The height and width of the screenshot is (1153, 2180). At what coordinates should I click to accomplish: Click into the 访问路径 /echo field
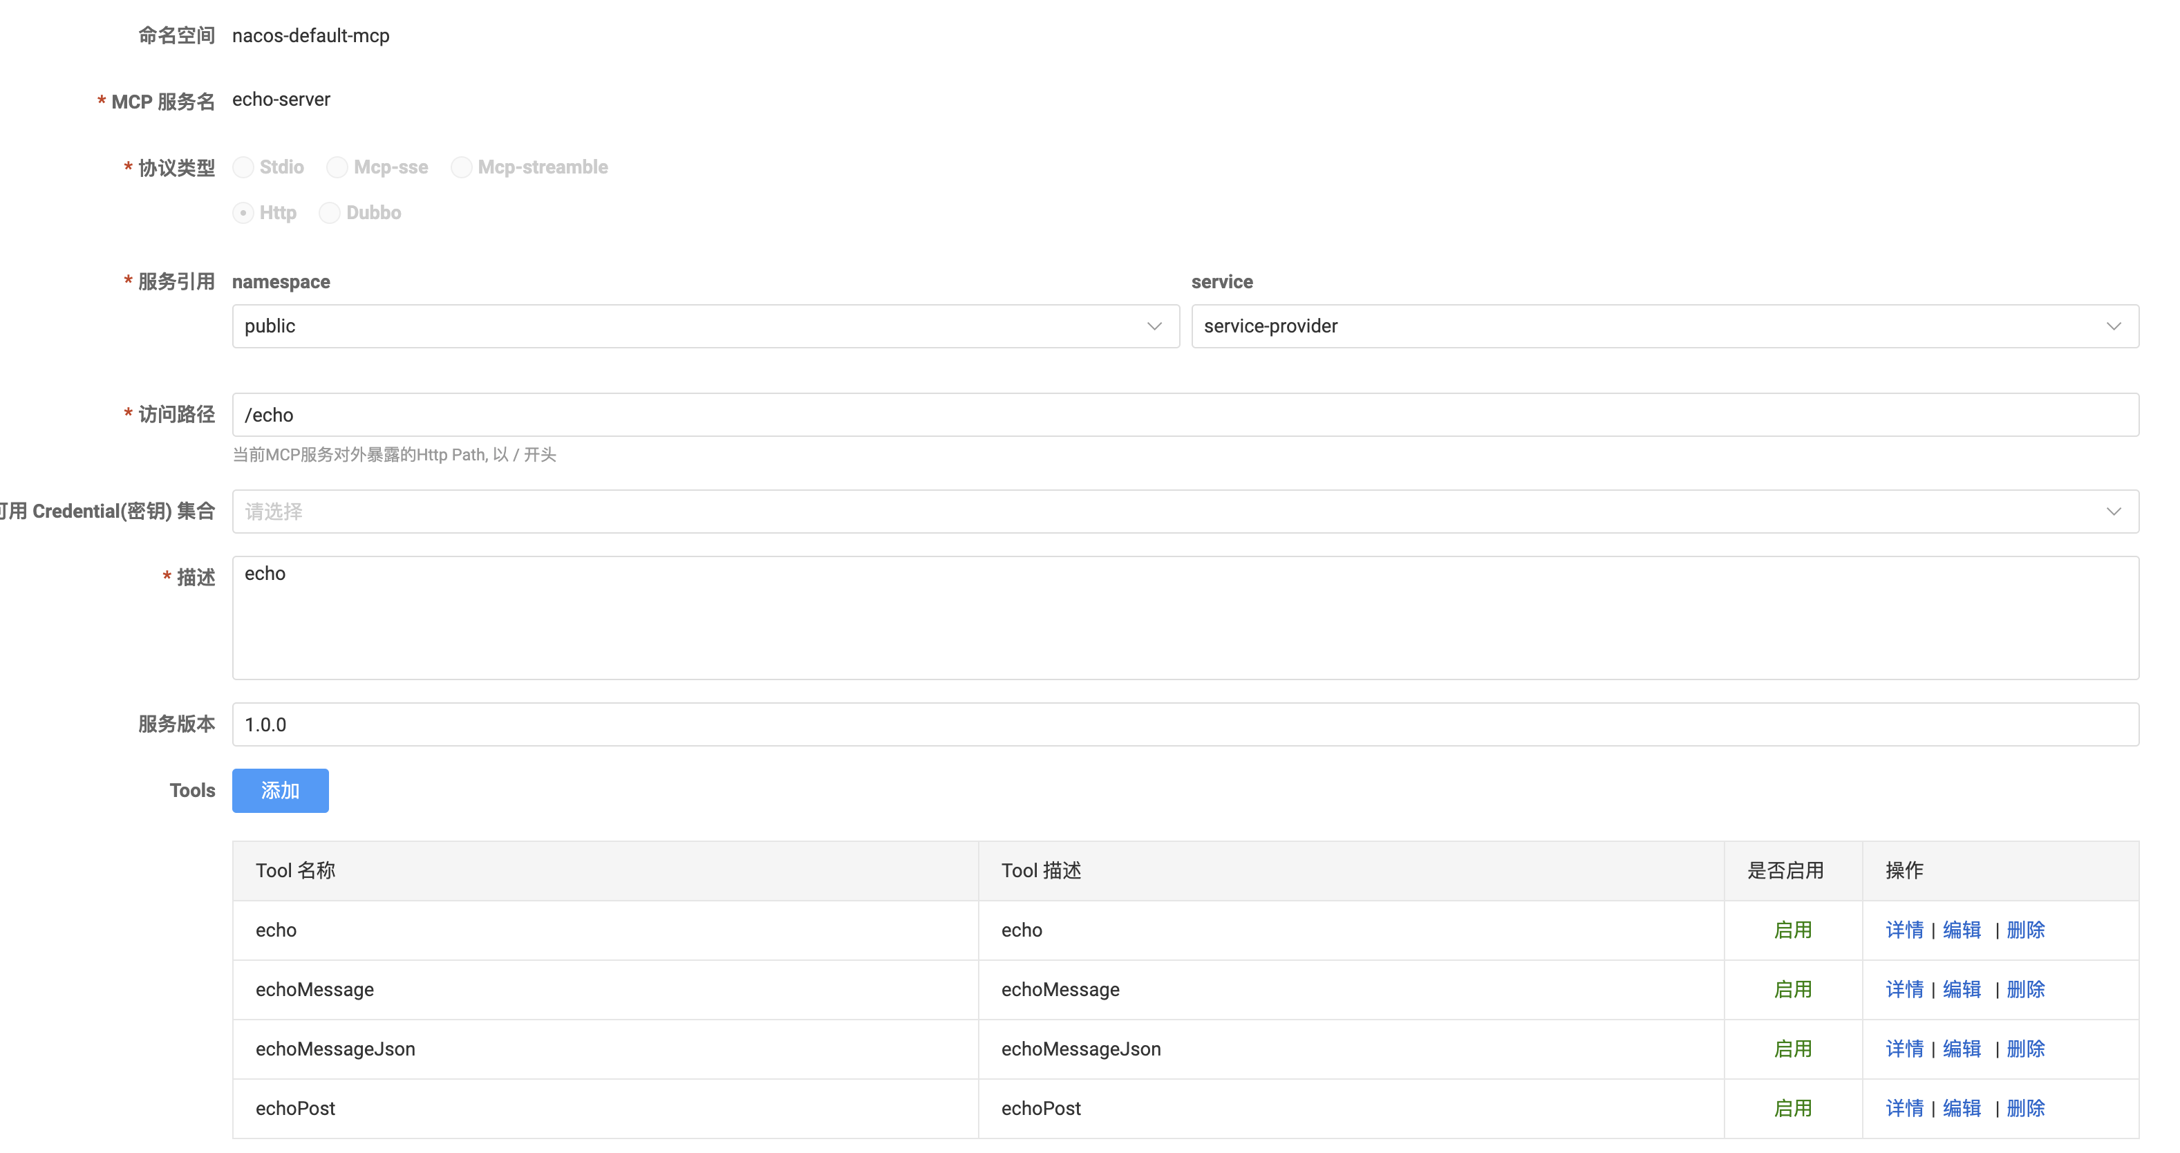(1185, 415)
